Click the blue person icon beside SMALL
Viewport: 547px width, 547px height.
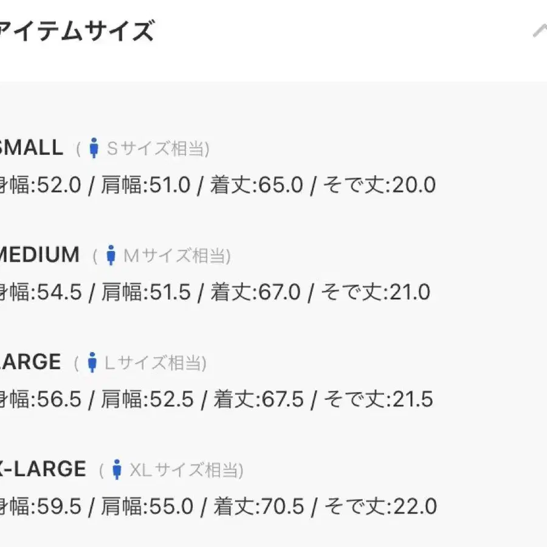coord(94,148)
